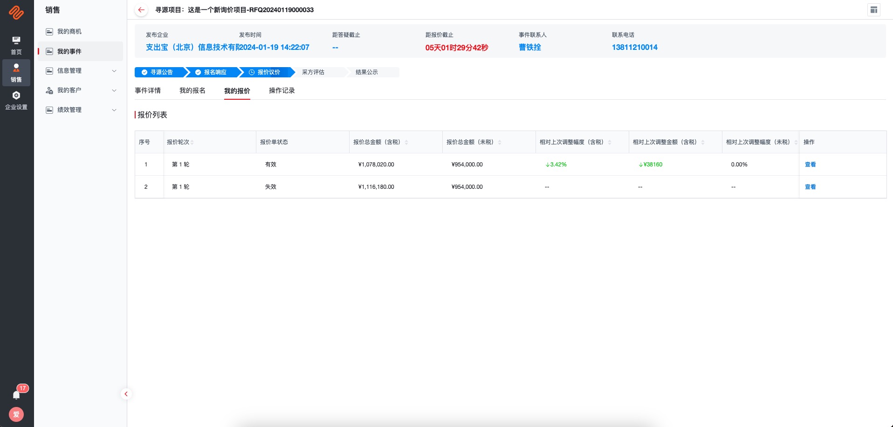Click the publishing company name 支出宝（北京）

tap(192, 48)
